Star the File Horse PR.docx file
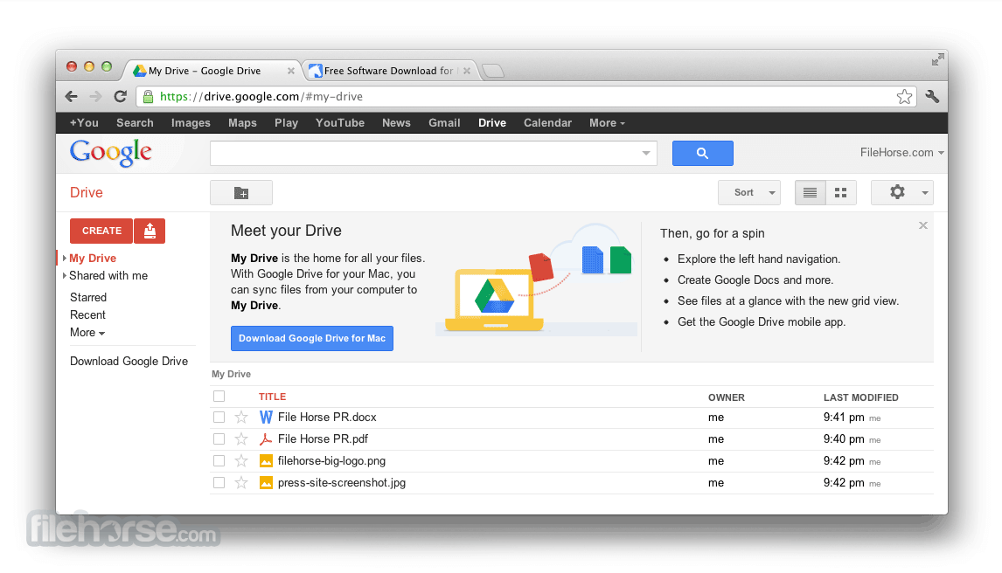The width and height of the screenshot is (1002, 573). (241, 418)
